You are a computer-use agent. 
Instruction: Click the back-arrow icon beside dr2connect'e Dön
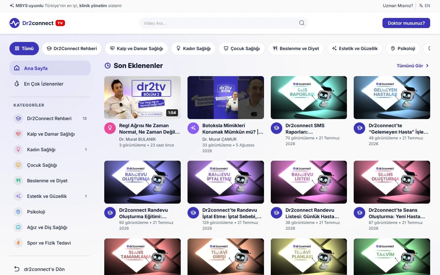17,269
